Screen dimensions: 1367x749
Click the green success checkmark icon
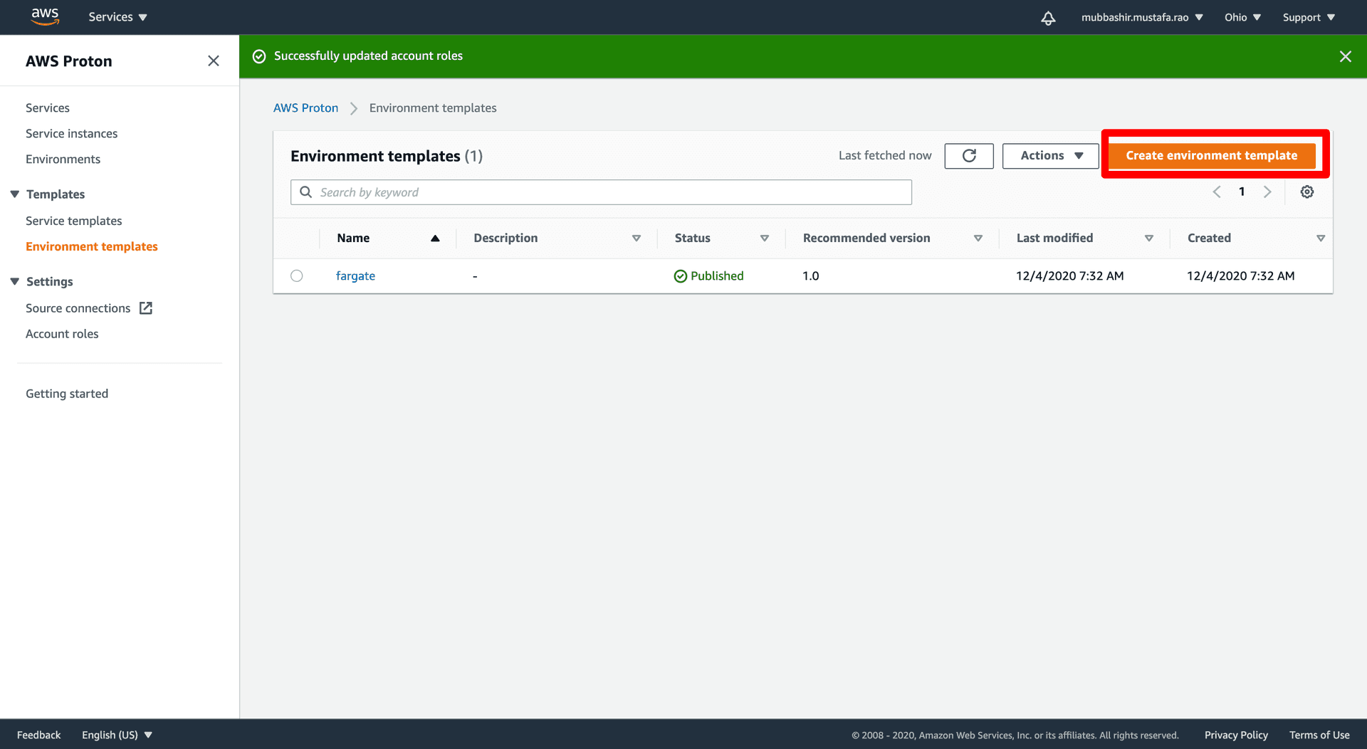259,56
